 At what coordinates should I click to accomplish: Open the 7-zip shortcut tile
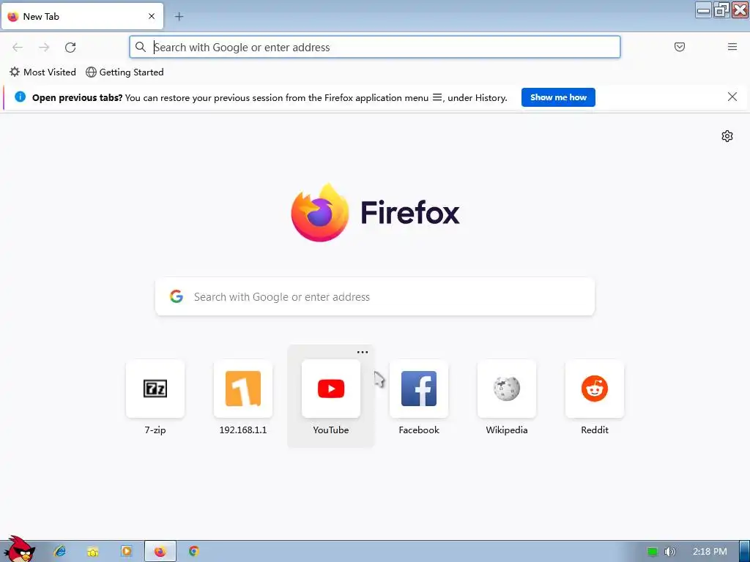pyautogui.click(x=155, y=389)
